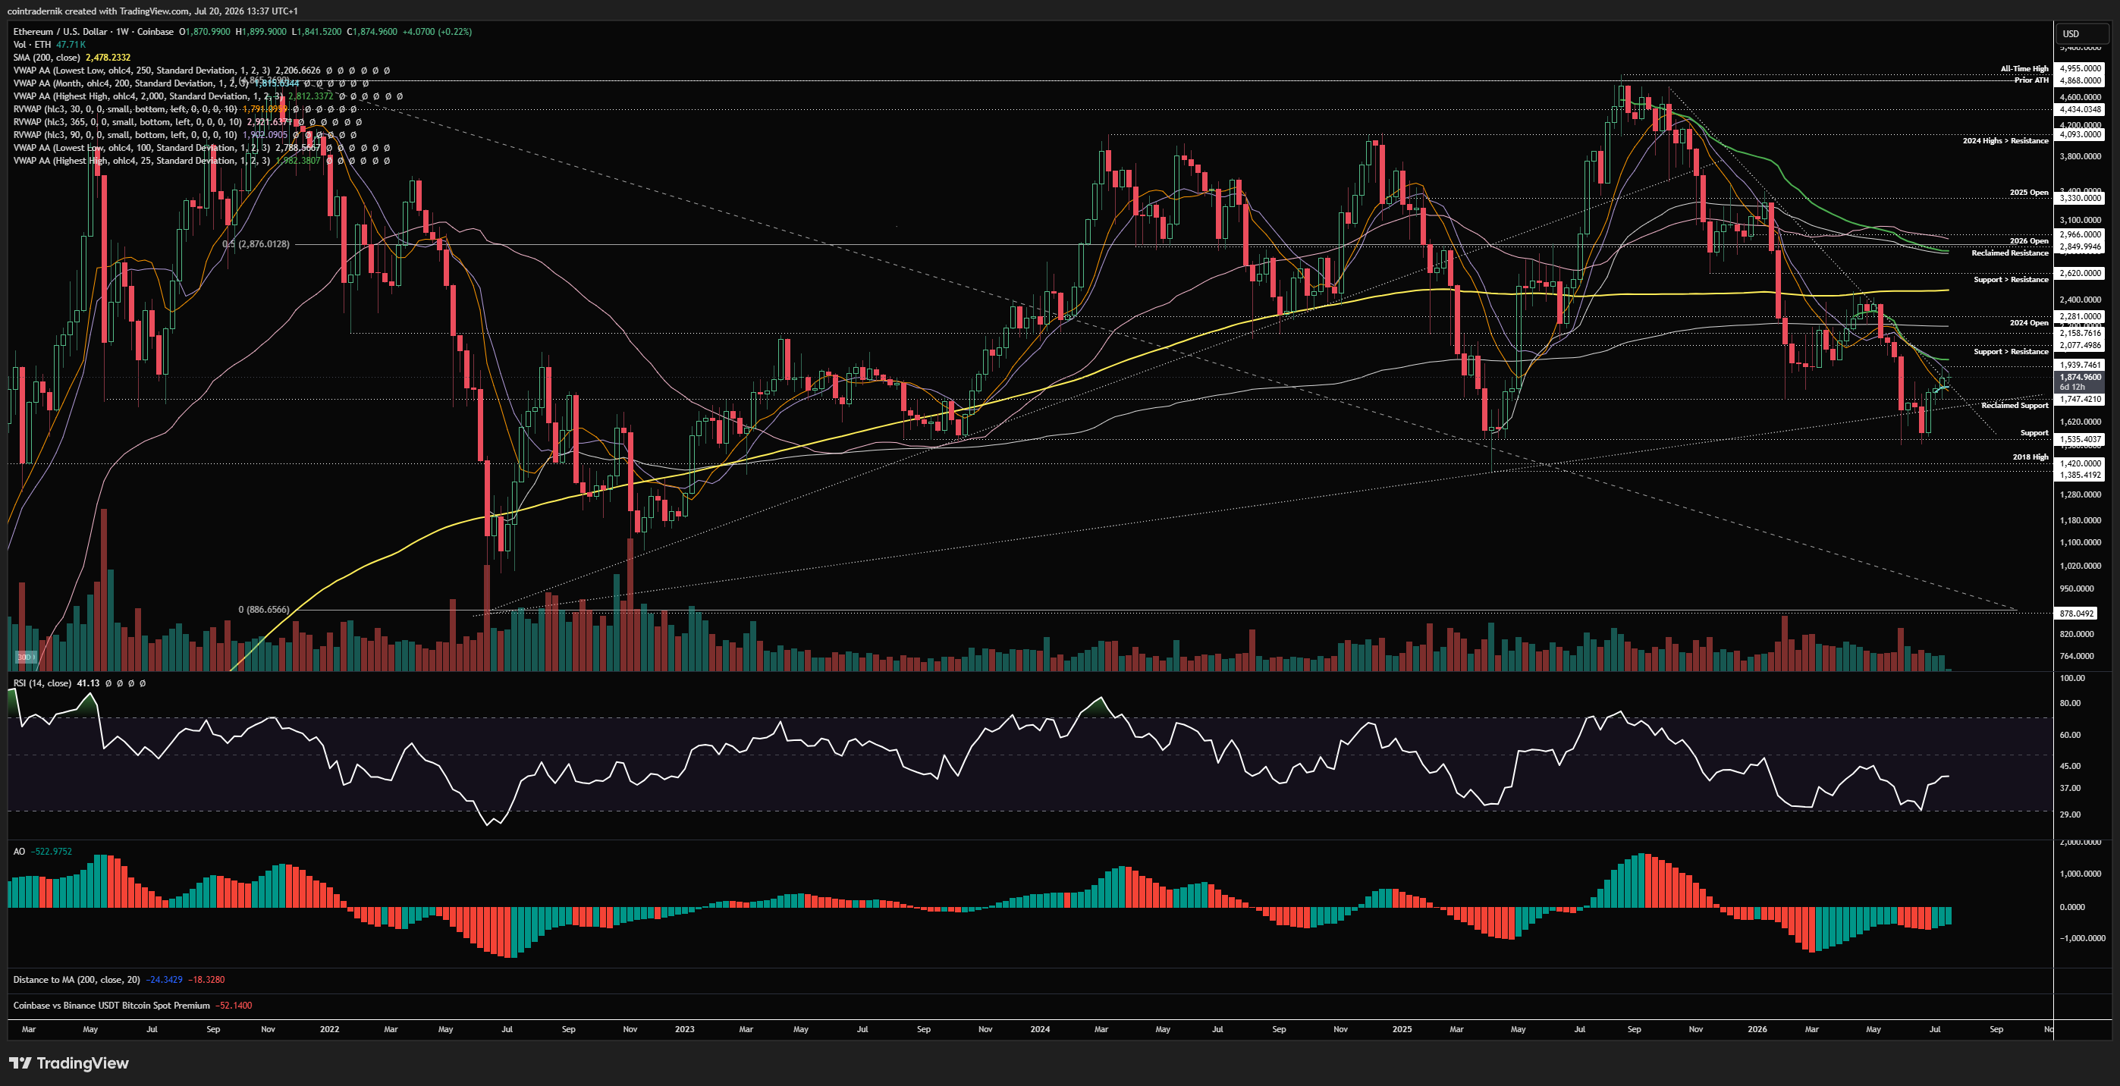2120x1086 pixels.
Task: Click the 4,868.0000 price axis label
Action: (x=2080, y=80)
